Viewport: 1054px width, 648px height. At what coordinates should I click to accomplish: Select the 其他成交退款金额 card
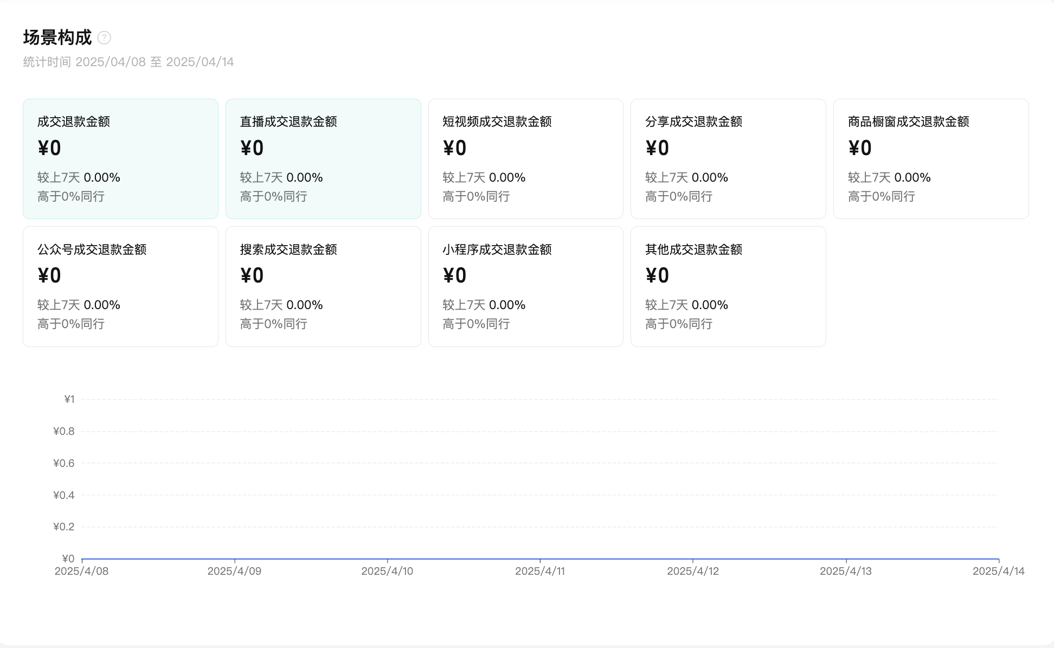click(x=728, y=286)
